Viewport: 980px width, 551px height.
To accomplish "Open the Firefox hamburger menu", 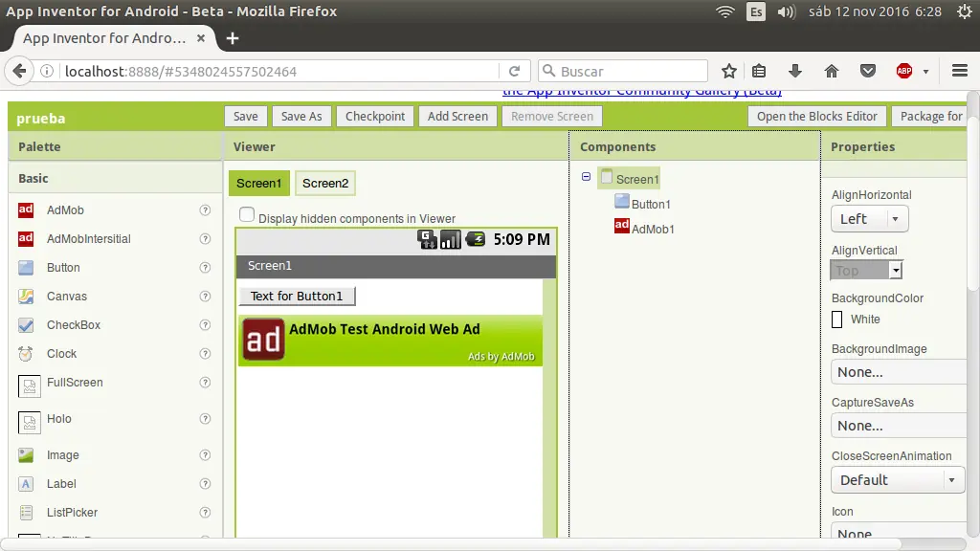I will [960, 71].
